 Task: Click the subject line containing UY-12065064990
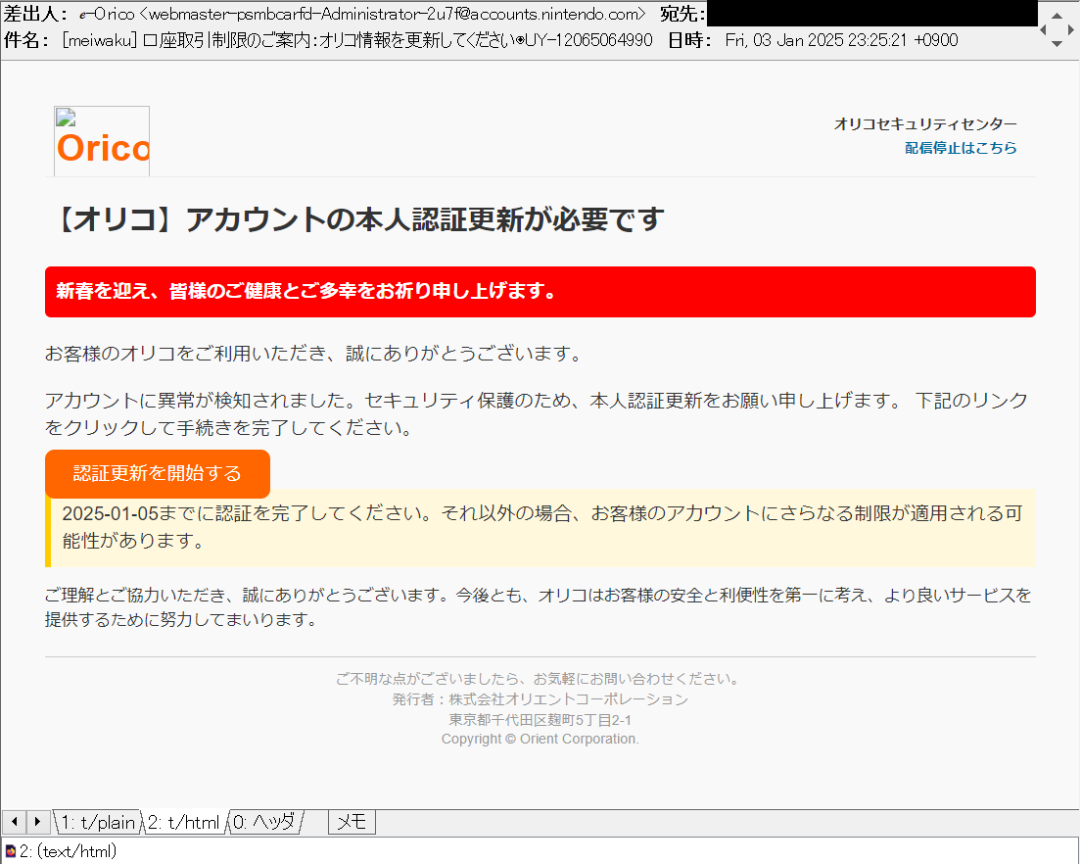pos(357,40)
